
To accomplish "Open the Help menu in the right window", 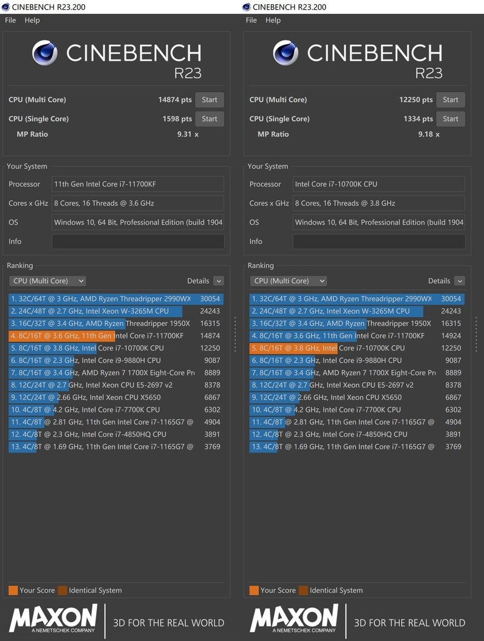I will pyautogui.click(x=273, y=20).
